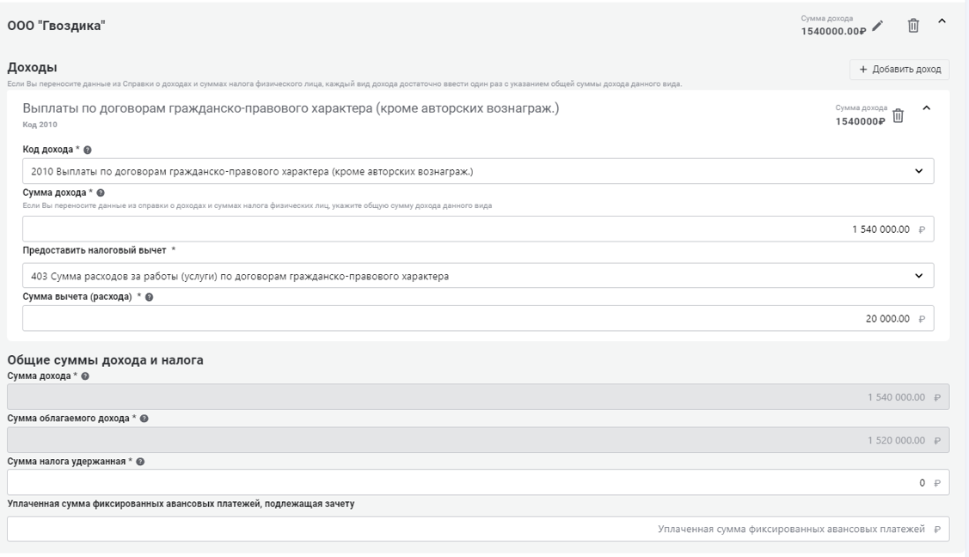
Task: Expand the Предоставить налоговый вычет dropdown
Action: (478, 276)
